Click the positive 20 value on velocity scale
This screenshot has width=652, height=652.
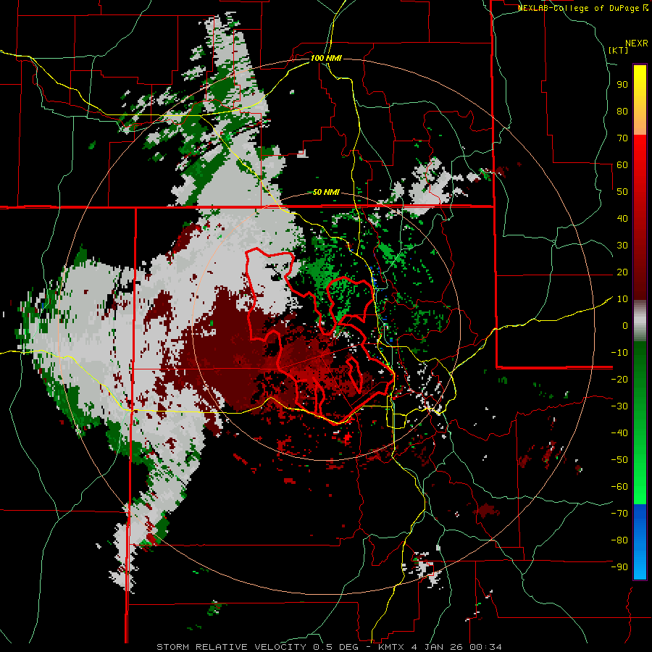[x=622, y=272]
